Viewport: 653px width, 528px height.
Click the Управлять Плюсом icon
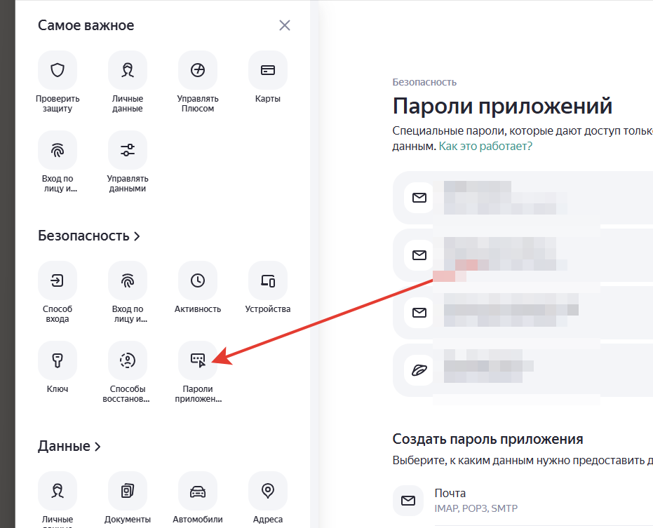[x=197, y=70]
